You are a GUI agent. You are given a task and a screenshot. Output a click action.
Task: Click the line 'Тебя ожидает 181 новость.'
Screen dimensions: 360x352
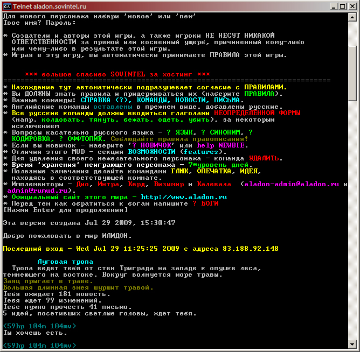pyautogui.click(x=57, y=293)
